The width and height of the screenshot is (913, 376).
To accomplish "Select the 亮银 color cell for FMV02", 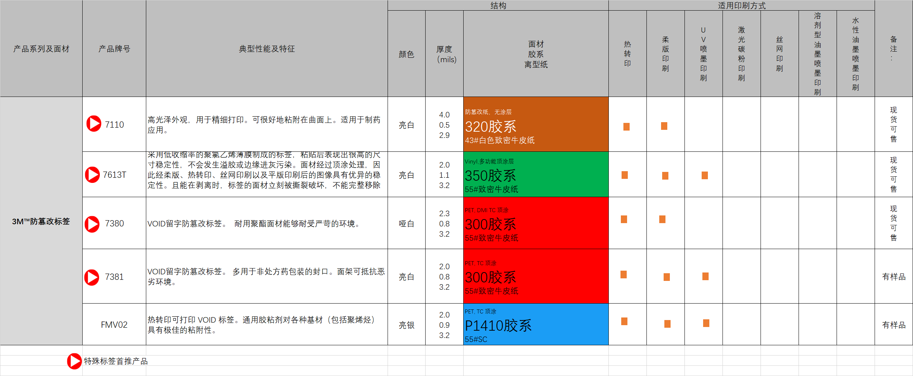I will pos(407,324).
